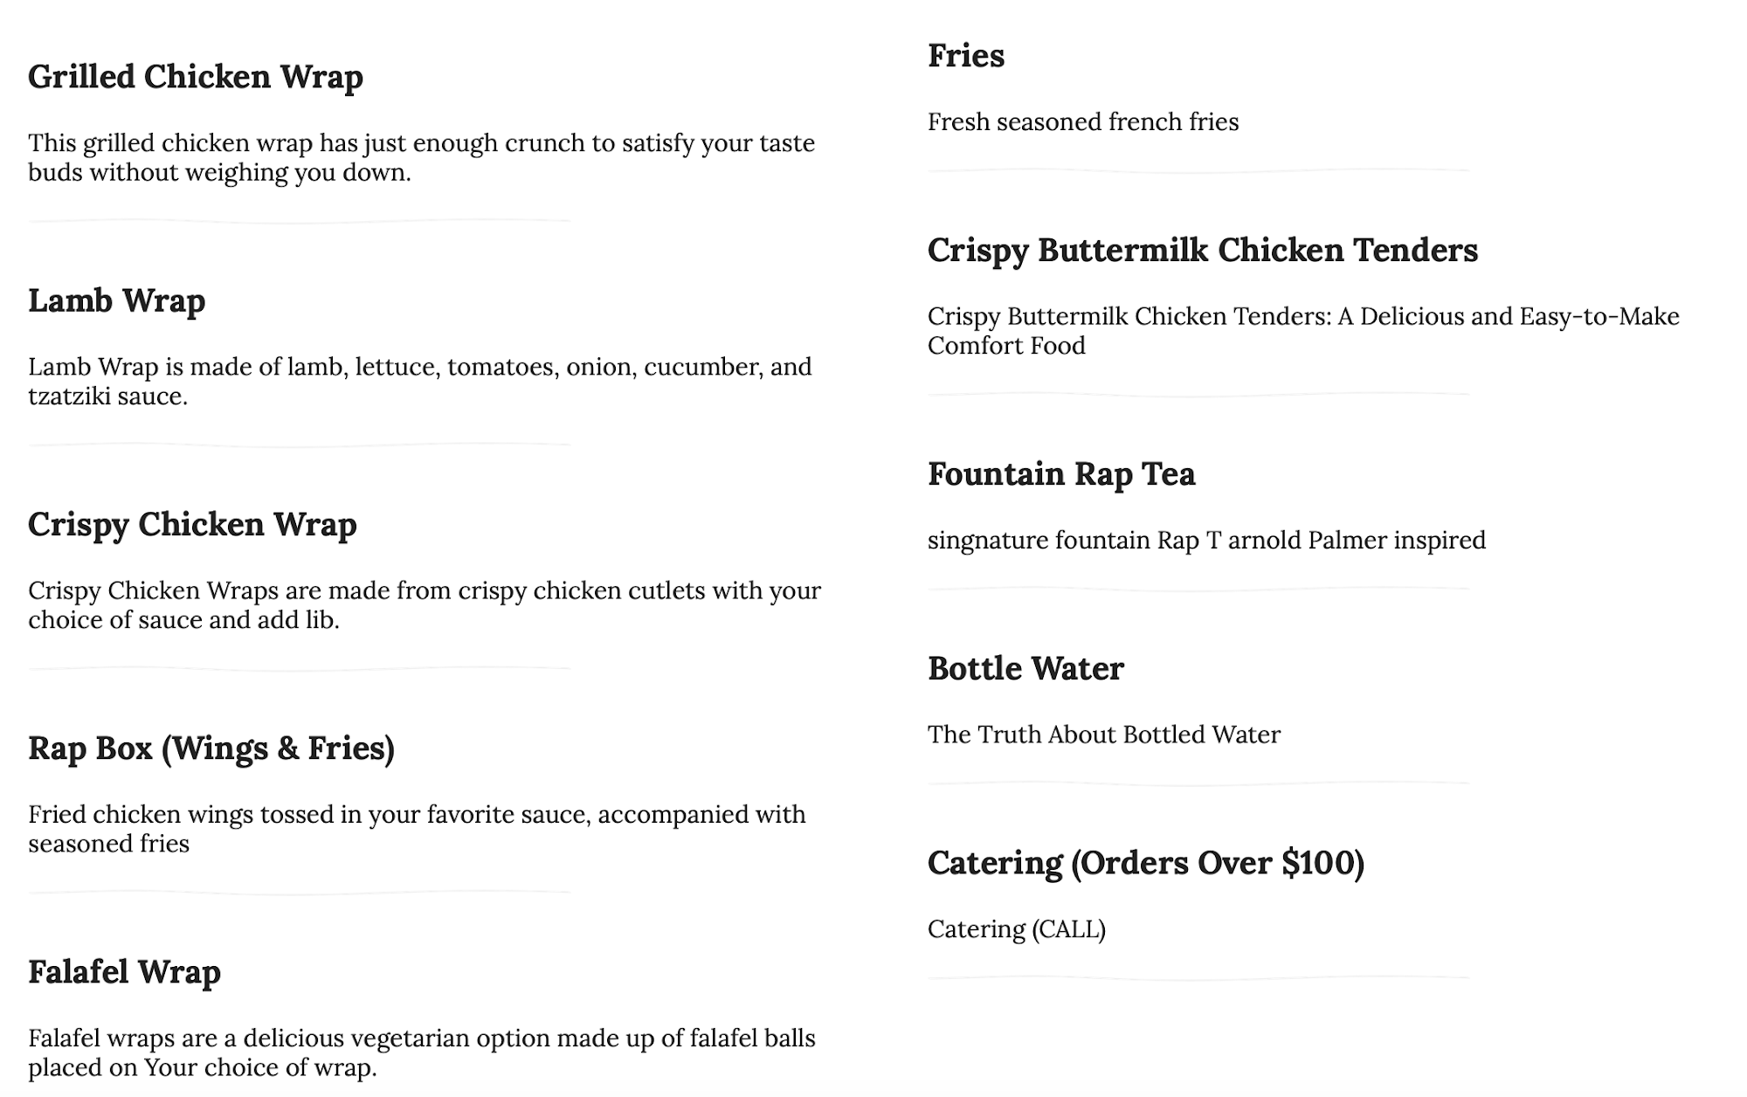Click Catering (Orders Over $100) heading
This screenshot has width=1747, height=1097.
(1146, 863)
